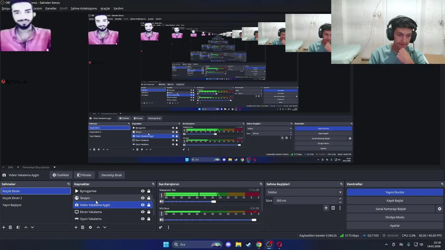445x250 pixels.
Task: Open Masaüstü Ses channel options dots
Action: pyautogui.click(x=161, y=195)
